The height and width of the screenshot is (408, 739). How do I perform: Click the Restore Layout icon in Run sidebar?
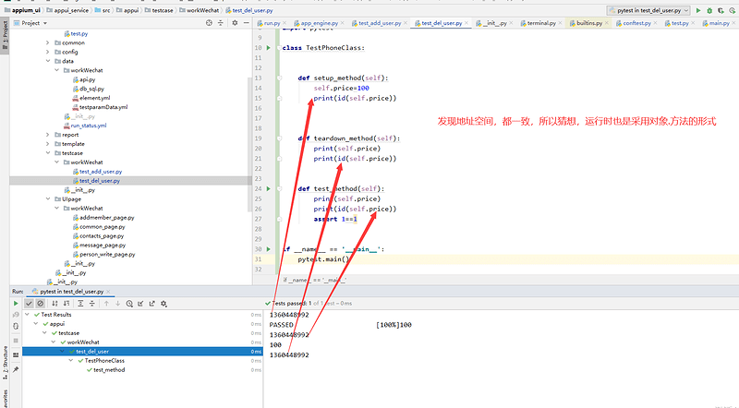[x=16, y=354]
